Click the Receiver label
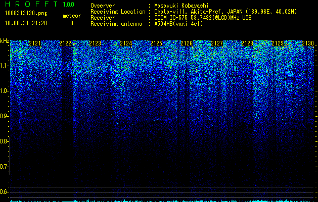This screenshot has height=202, width=318. click(103, 18)
